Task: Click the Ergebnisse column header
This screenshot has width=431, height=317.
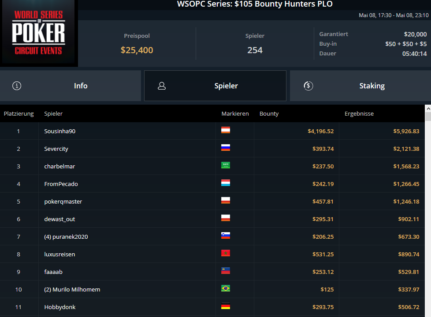Action: [x=359, y=113]
